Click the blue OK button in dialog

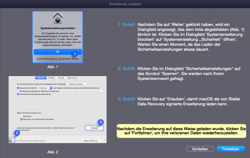tap(57, 52)
